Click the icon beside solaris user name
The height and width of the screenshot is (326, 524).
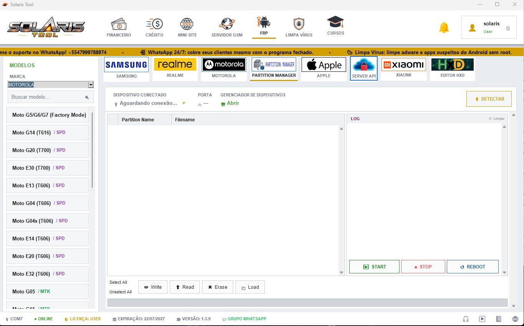508,28
